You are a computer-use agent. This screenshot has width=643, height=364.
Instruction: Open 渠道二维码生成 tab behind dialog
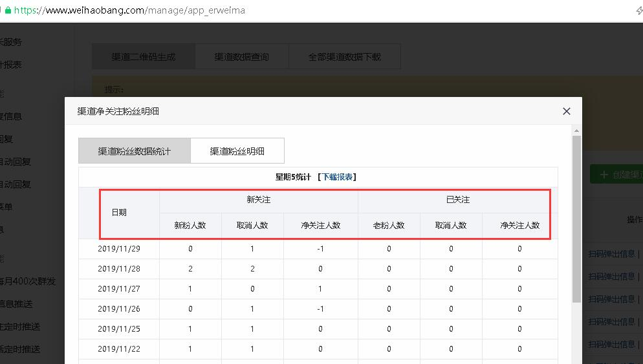(x=144, y=56)
